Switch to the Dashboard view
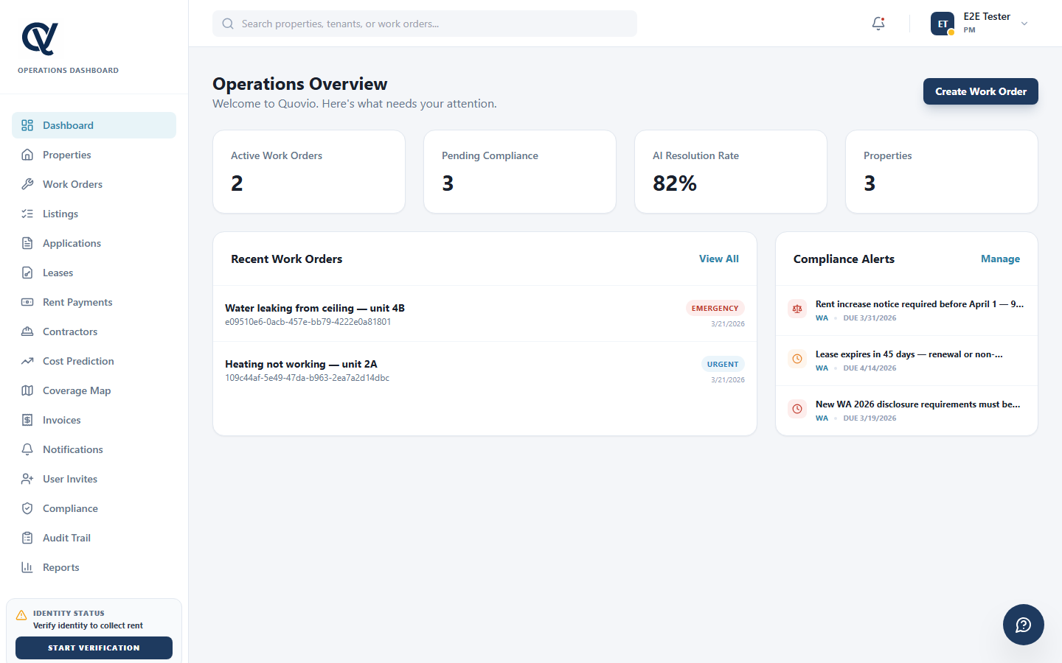Image resolution: width=1062 pixels, height=663 pixels. [x=69, y=124]
